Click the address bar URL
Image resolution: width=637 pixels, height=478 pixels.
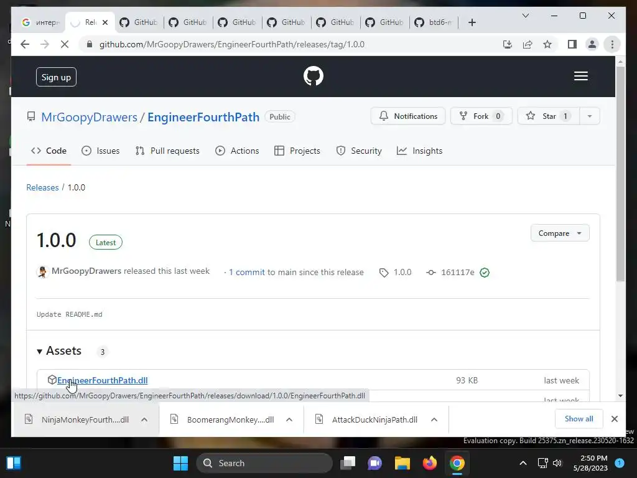(231, 44)
